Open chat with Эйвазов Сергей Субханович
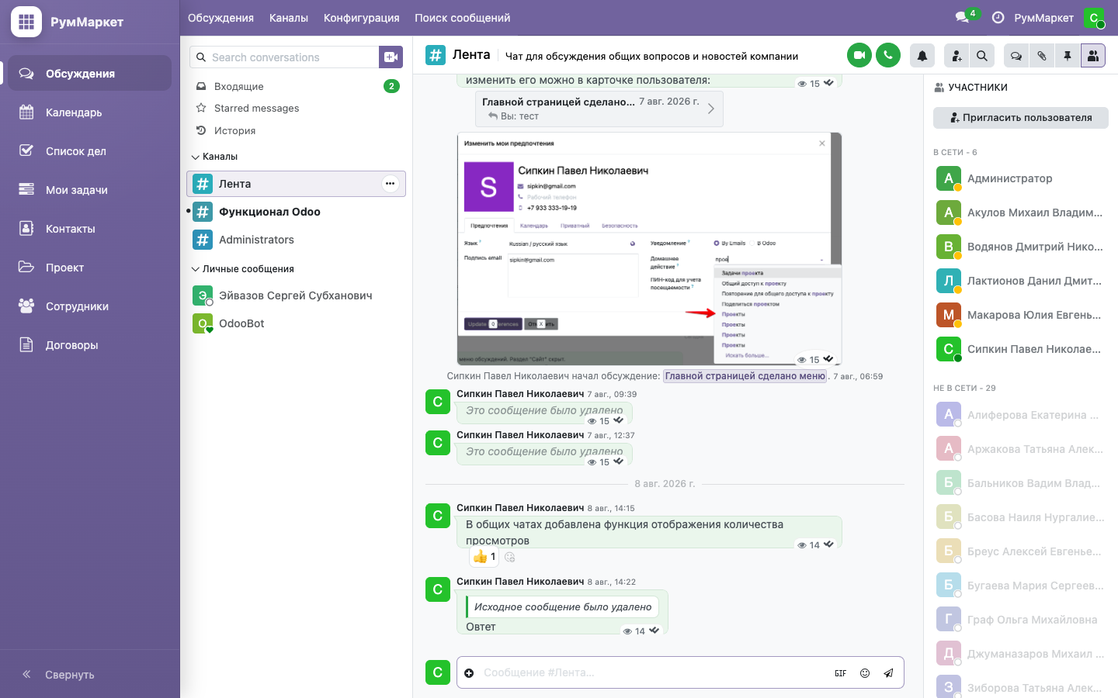 pyautogui.click(x=297, y=295)
